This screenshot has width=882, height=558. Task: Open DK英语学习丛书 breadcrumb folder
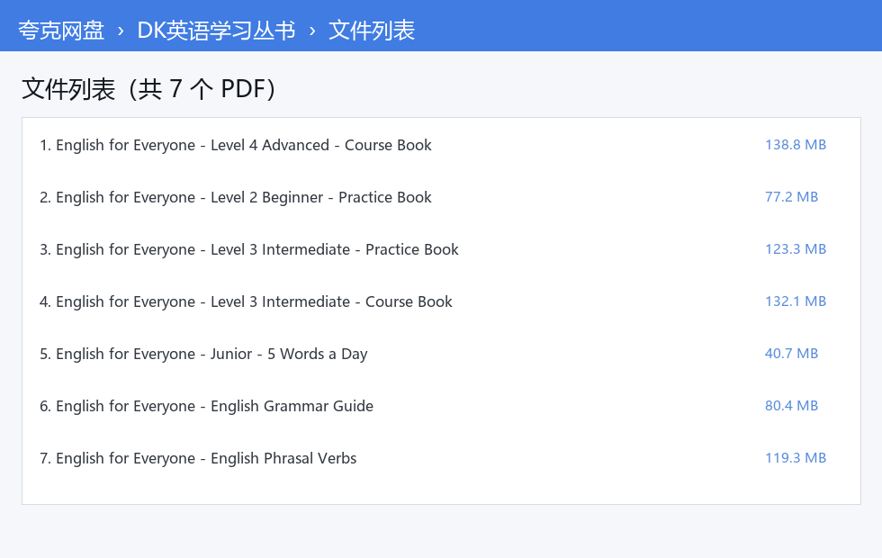click(x=216, y=31)
